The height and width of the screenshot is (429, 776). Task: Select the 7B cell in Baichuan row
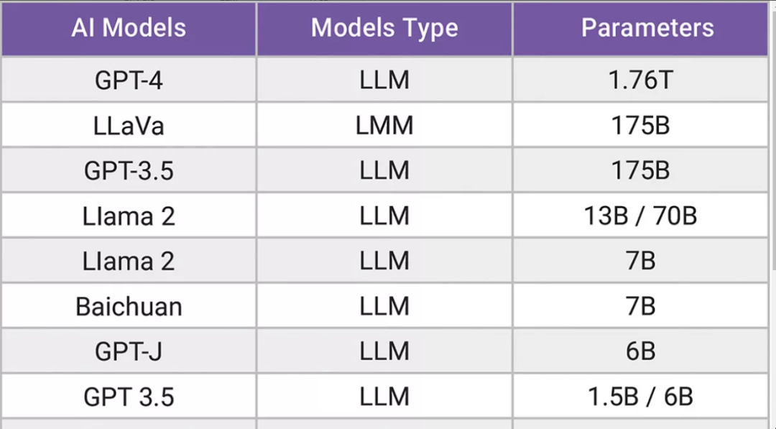tap(640, 306)
